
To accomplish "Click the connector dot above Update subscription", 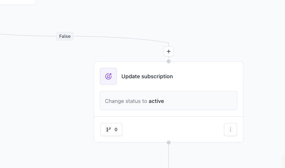I will pyautogui.click(x=169, y=61).
